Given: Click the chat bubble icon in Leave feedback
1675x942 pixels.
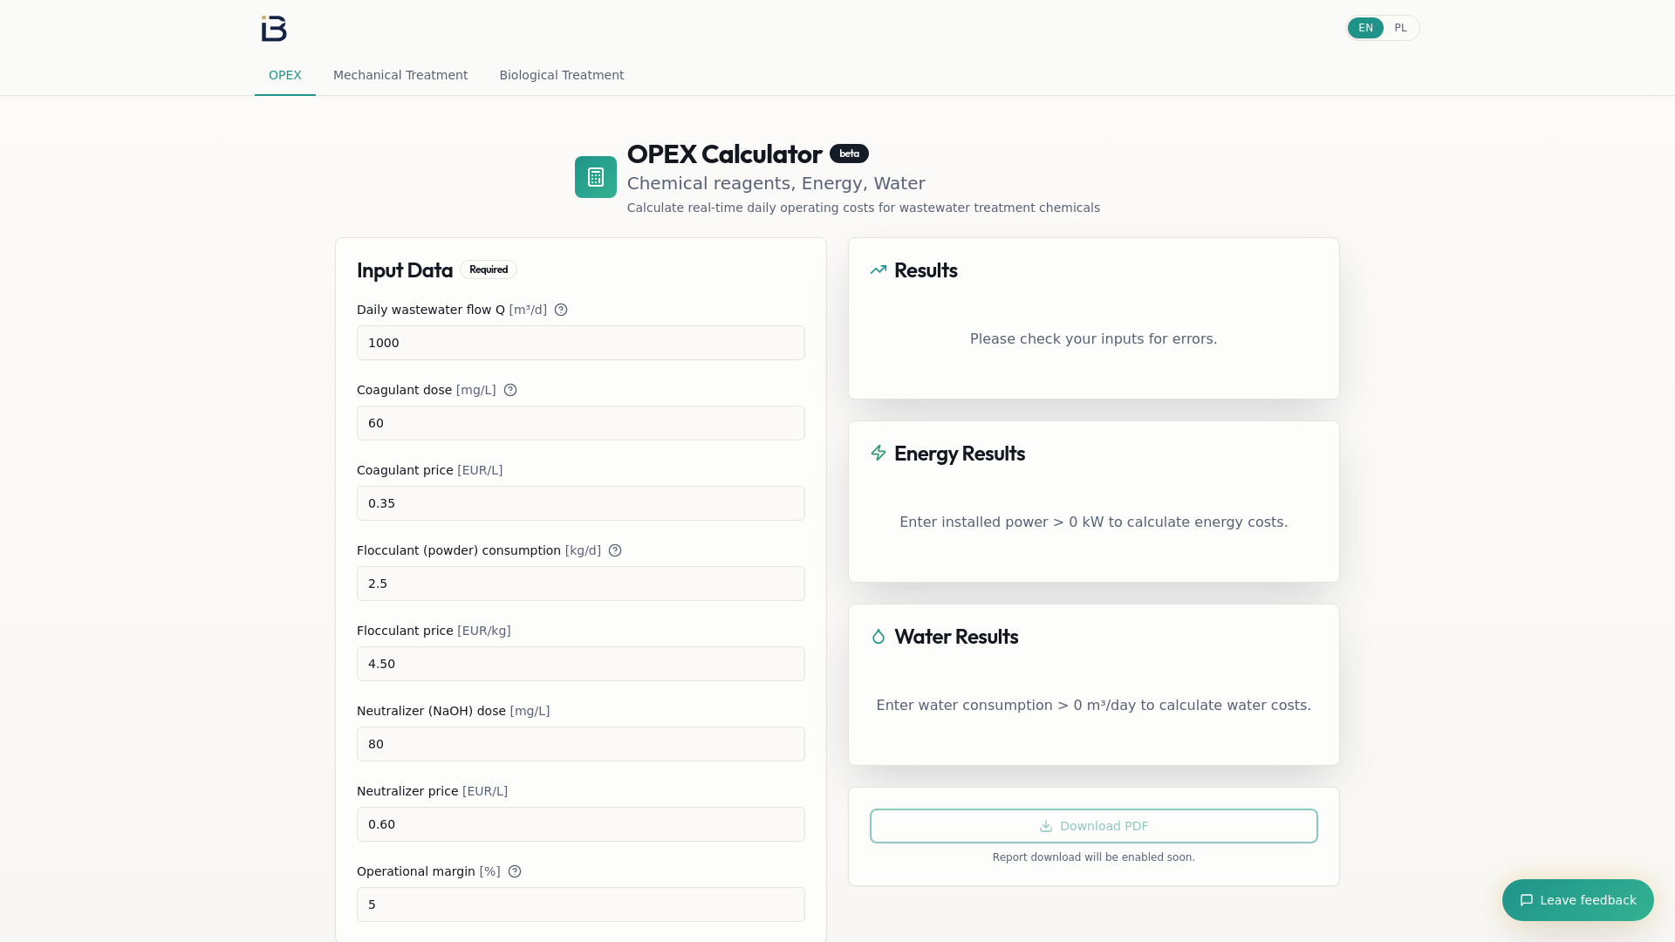Looking at the screenshot, I should (x=1527, y=900).
